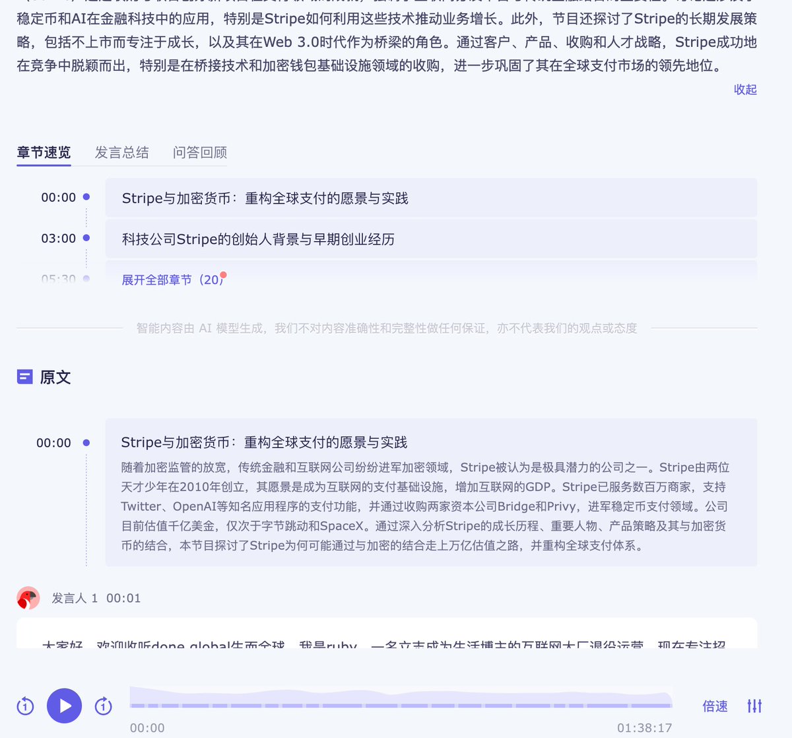Click the total duration 01:38:17 label

(645, 727)
